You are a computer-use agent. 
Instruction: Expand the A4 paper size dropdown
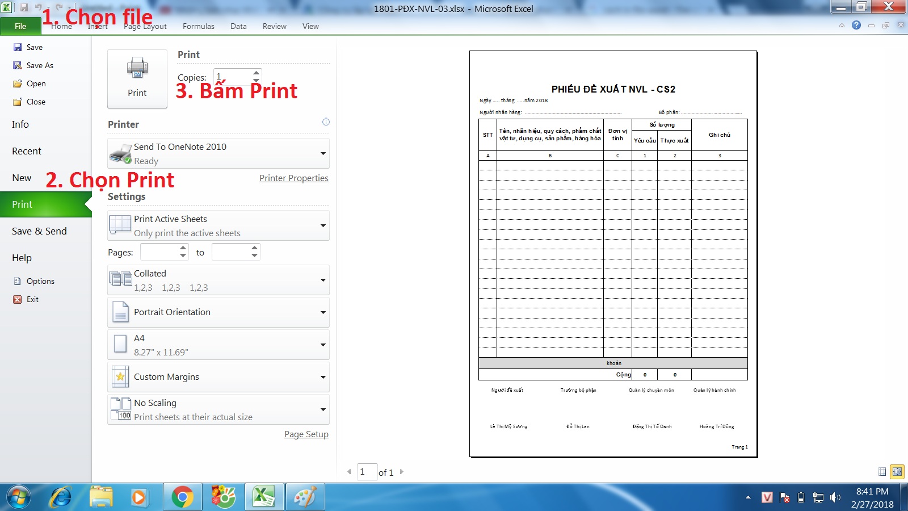pos(323,345)
